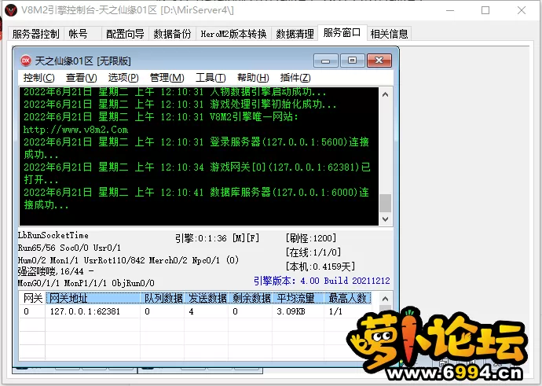This screenshot has width=542, height=386.
Task: Select the 服务窗口 tab
Action: 342,33
